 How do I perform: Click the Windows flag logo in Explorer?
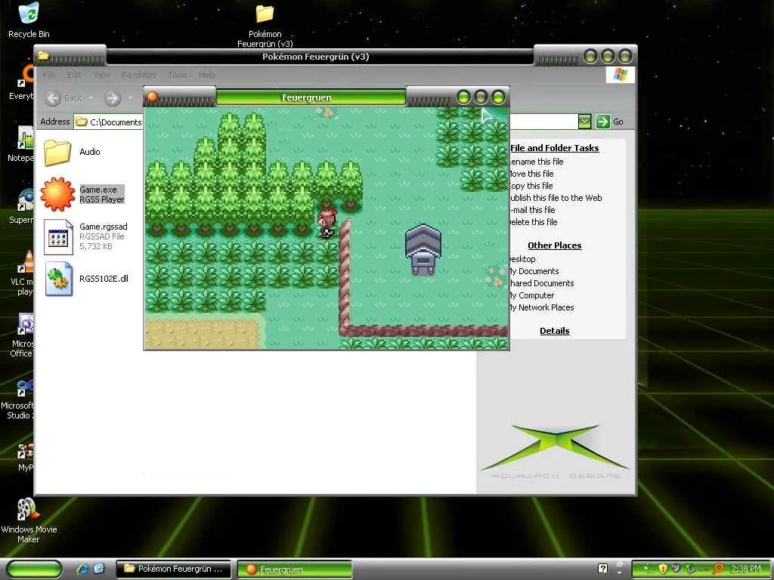(620, 75)
